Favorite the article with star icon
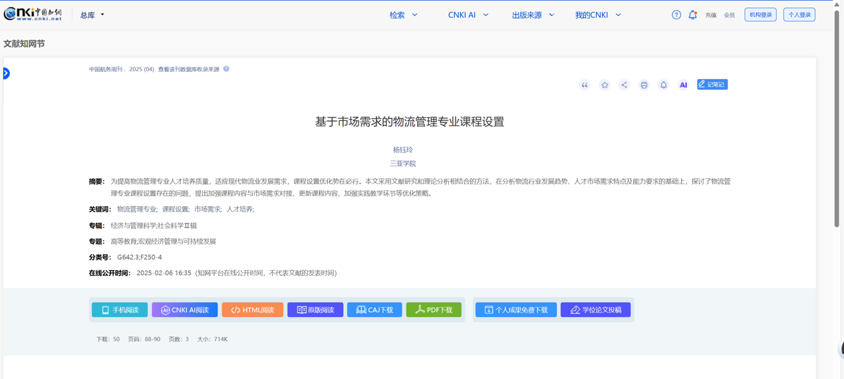This screenshot has height=379, width=844. pyautogui.click(x=605, y=85)
